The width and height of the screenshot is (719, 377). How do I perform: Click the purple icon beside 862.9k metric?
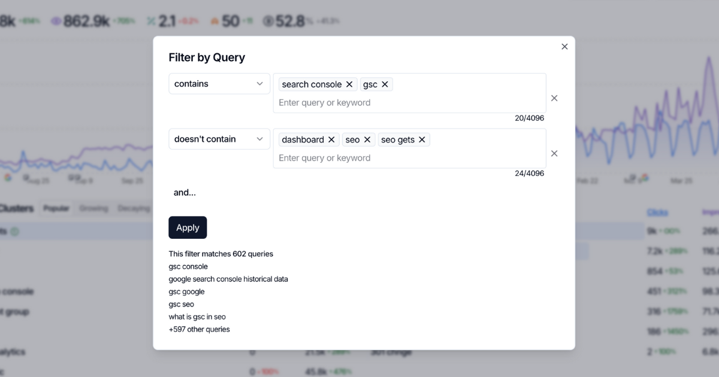click(x=56, y=20)
